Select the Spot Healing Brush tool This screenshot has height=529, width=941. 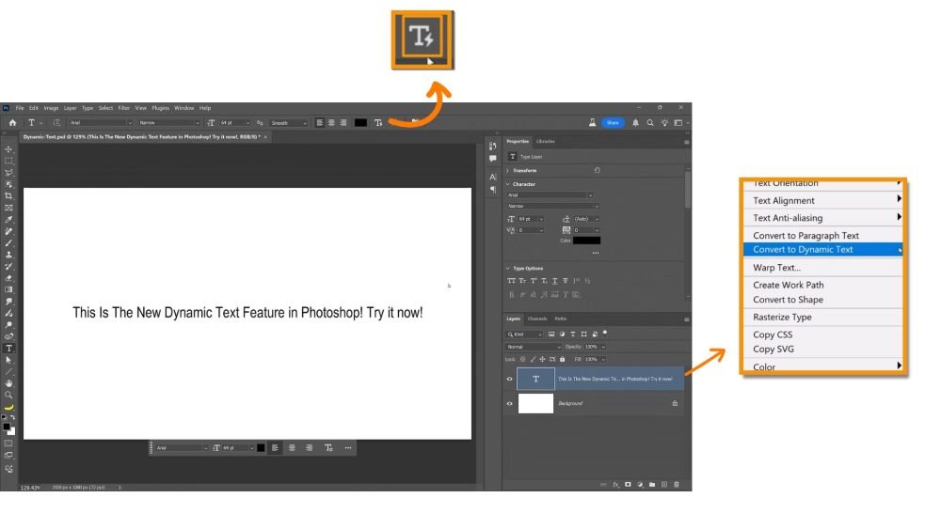click(8, 231)
